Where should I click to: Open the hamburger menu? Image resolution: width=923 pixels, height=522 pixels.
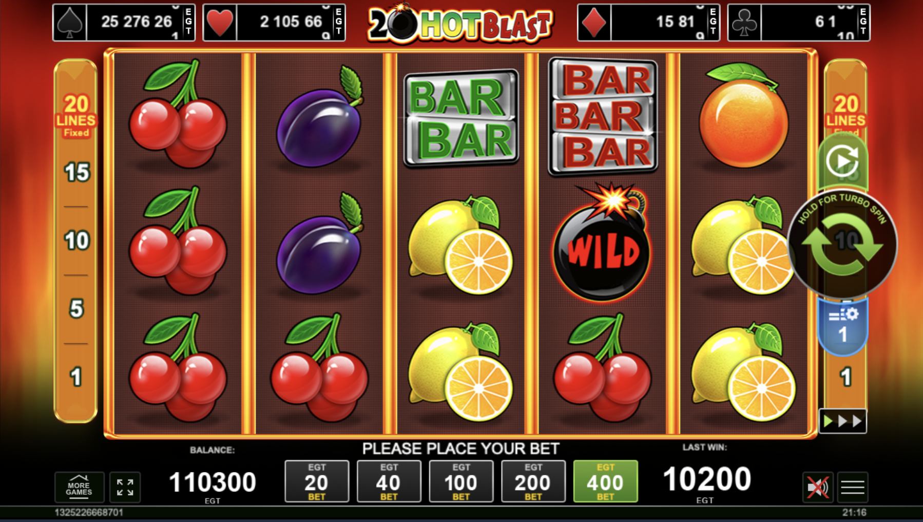point(853,487)
